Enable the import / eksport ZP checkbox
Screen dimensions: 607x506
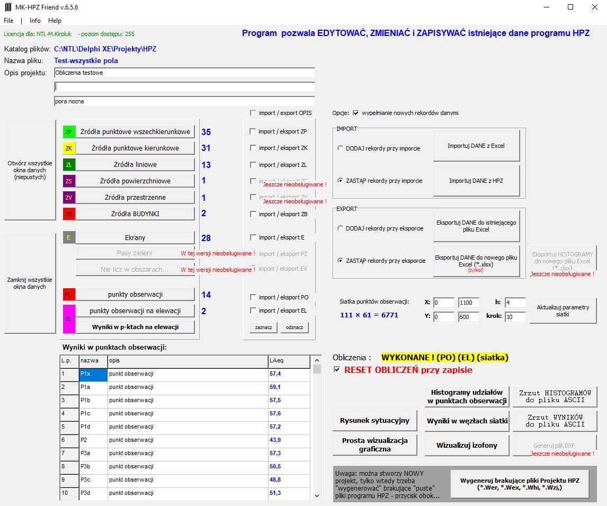coord(253,131)
